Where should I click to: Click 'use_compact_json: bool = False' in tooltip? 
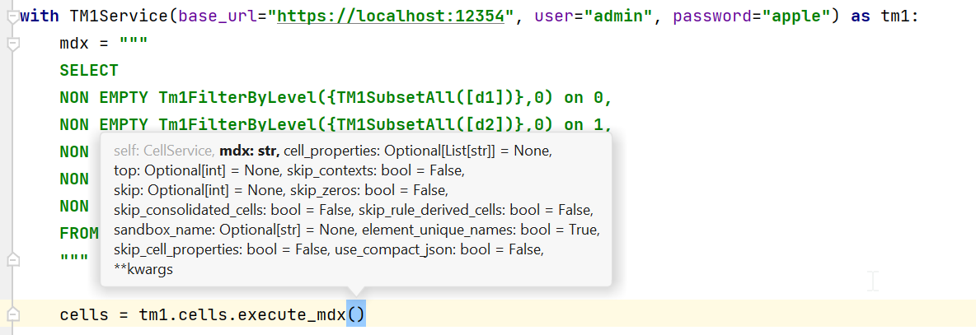tap(440, 250)
